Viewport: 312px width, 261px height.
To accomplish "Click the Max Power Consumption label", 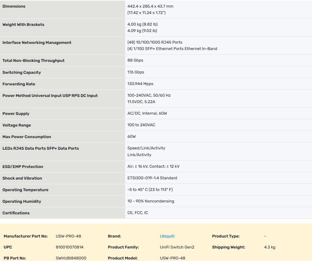I will (x=27, y=137).
